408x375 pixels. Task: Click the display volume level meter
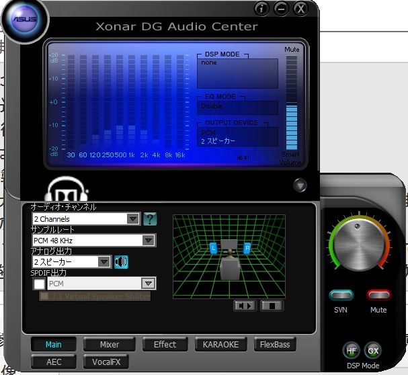292,103
